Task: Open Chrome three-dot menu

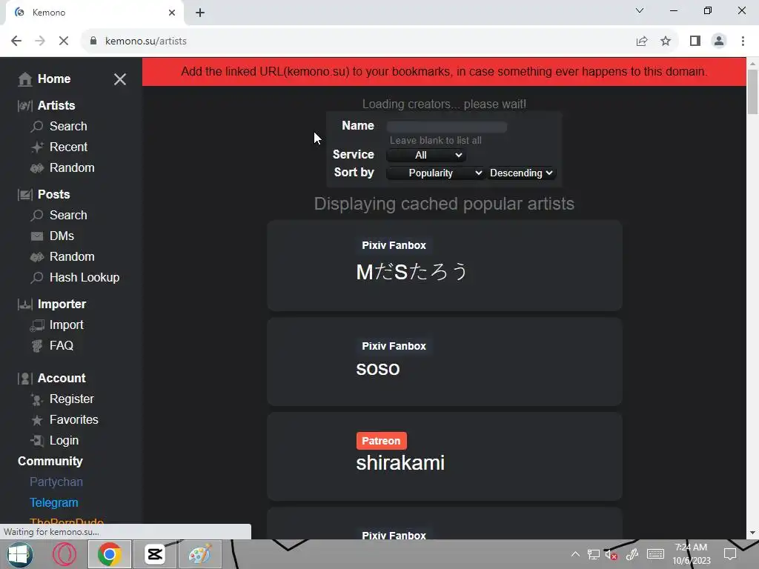Action: 743,41
